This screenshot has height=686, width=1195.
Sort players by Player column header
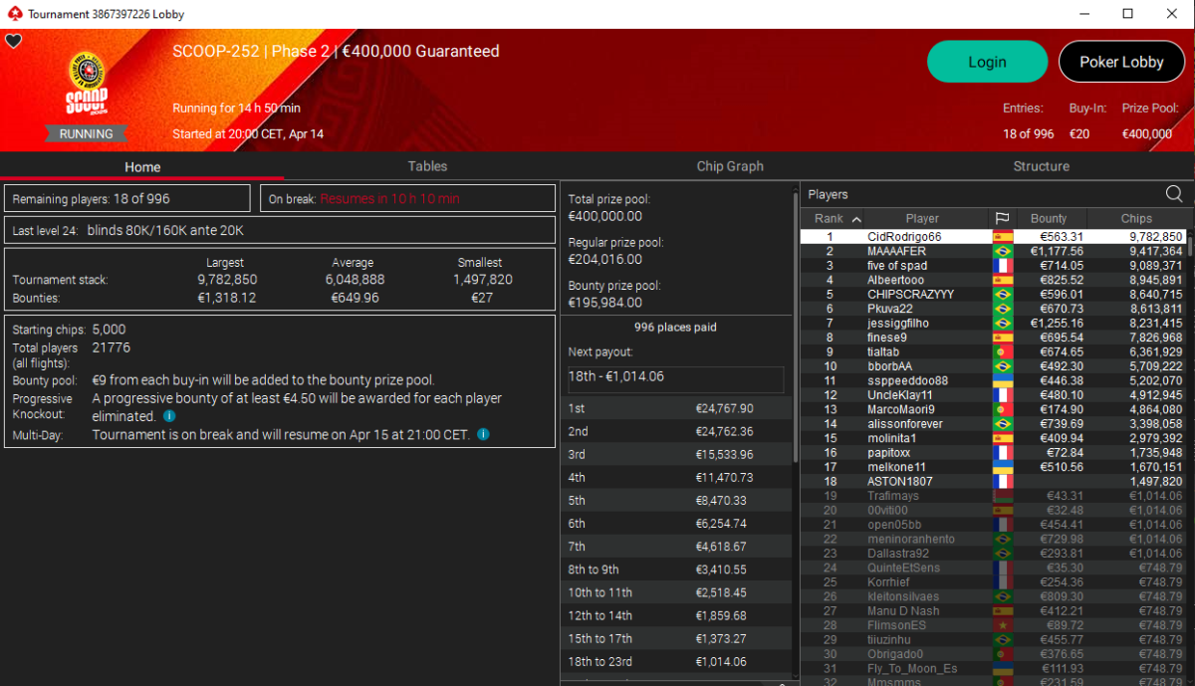pyautogui.click(x=922, y=218)
